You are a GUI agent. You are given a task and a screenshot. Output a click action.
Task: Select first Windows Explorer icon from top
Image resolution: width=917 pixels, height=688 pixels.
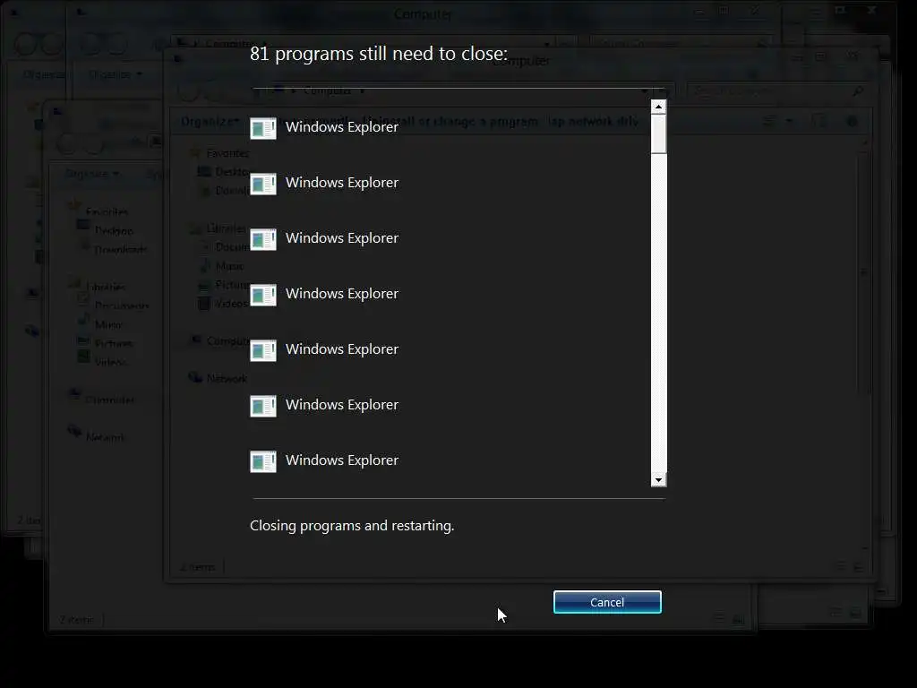pos(263,128)
